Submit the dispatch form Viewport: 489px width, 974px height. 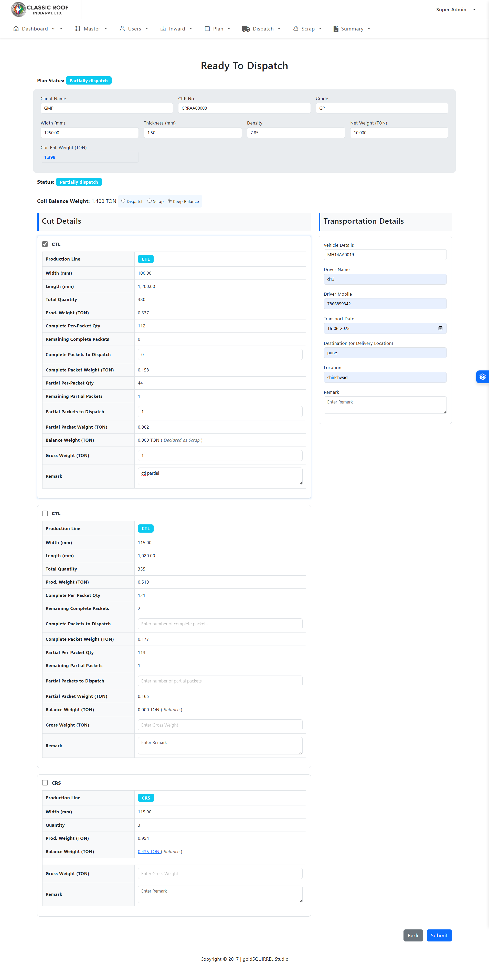pyautogui.click(x=439, y=935)
